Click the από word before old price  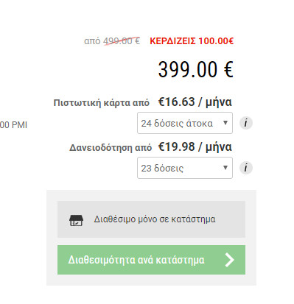coord(92,41)
